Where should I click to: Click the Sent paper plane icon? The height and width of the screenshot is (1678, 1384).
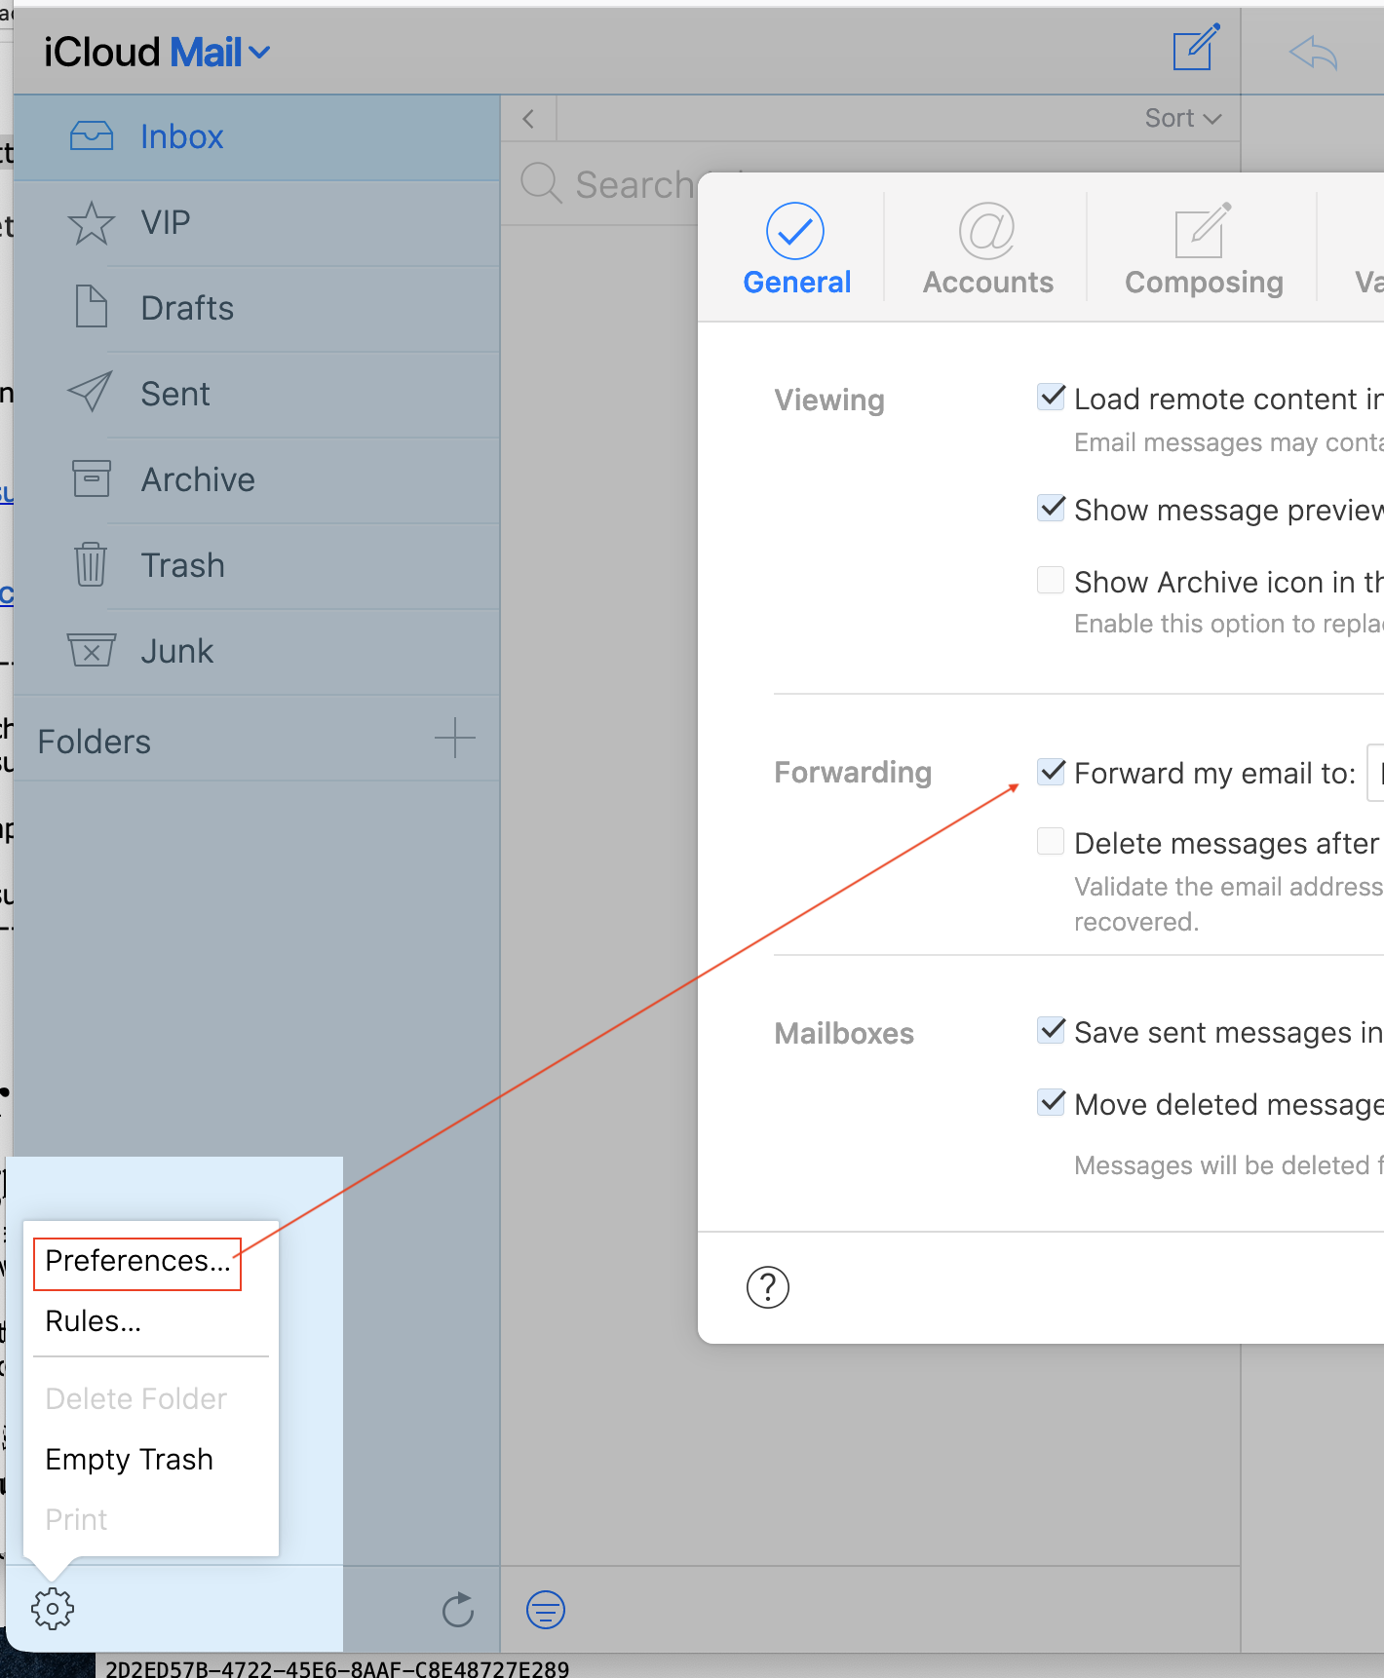pyautogui.click(x=91, y=392)
